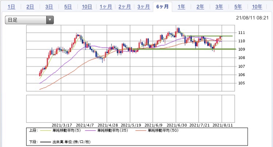Screen dimensions: 273x147
Task: Open the 日足 candle interval dropdown
Action: [x=29, y=20]
